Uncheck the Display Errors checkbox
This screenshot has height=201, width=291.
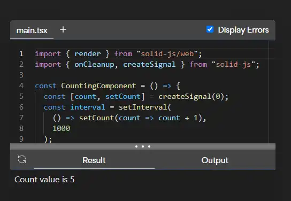210,29
